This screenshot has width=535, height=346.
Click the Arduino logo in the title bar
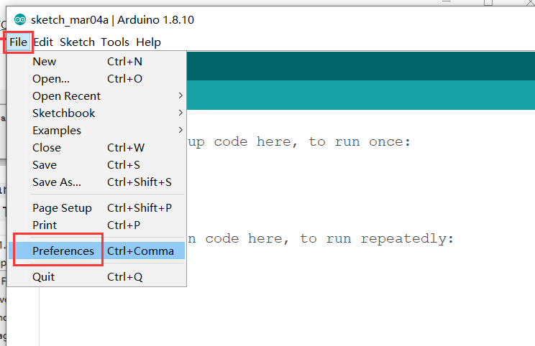[20, 19]
